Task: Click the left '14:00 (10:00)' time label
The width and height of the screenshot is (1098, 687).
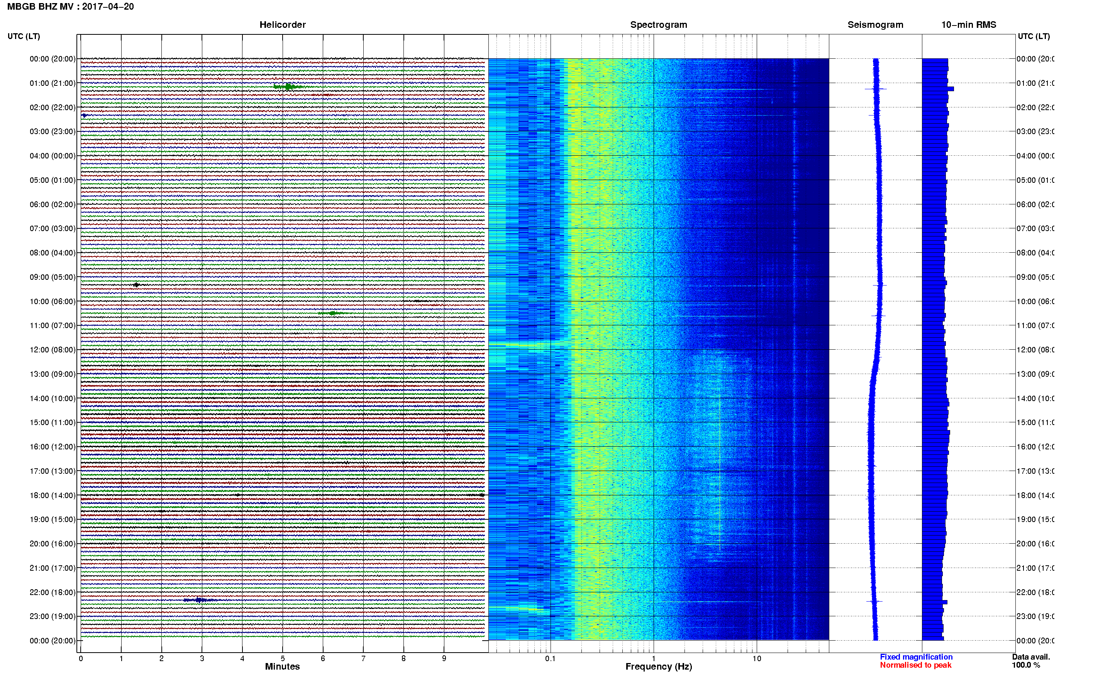Action: (x=53, y=398)
